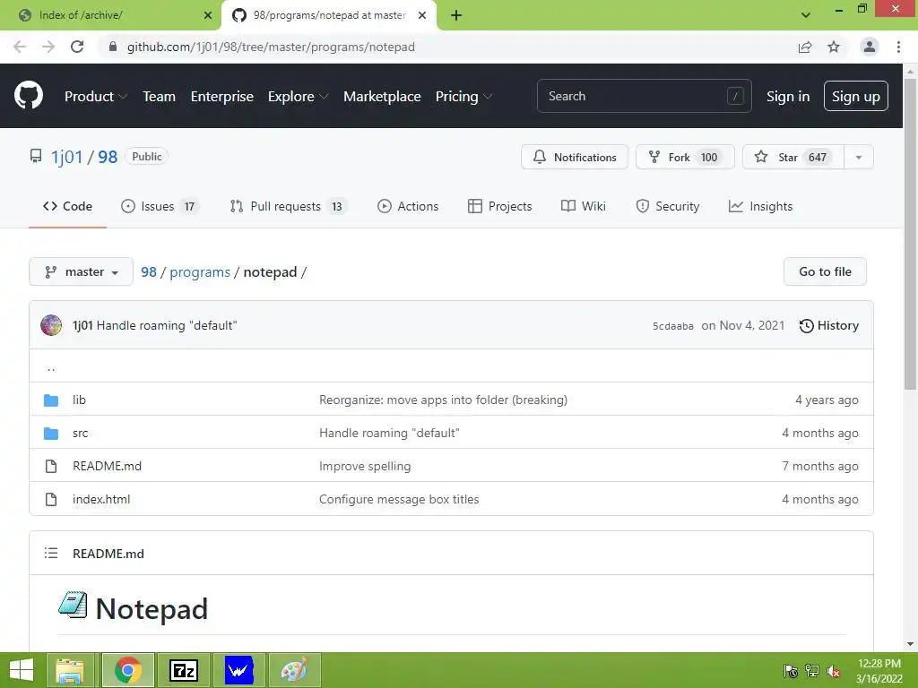Open the Chrome three-dot menu
918x688 pixels.
[898, 47]
